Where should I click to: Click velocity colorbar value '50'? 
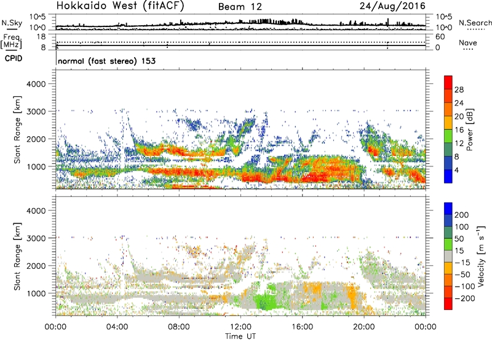[459, 239]
